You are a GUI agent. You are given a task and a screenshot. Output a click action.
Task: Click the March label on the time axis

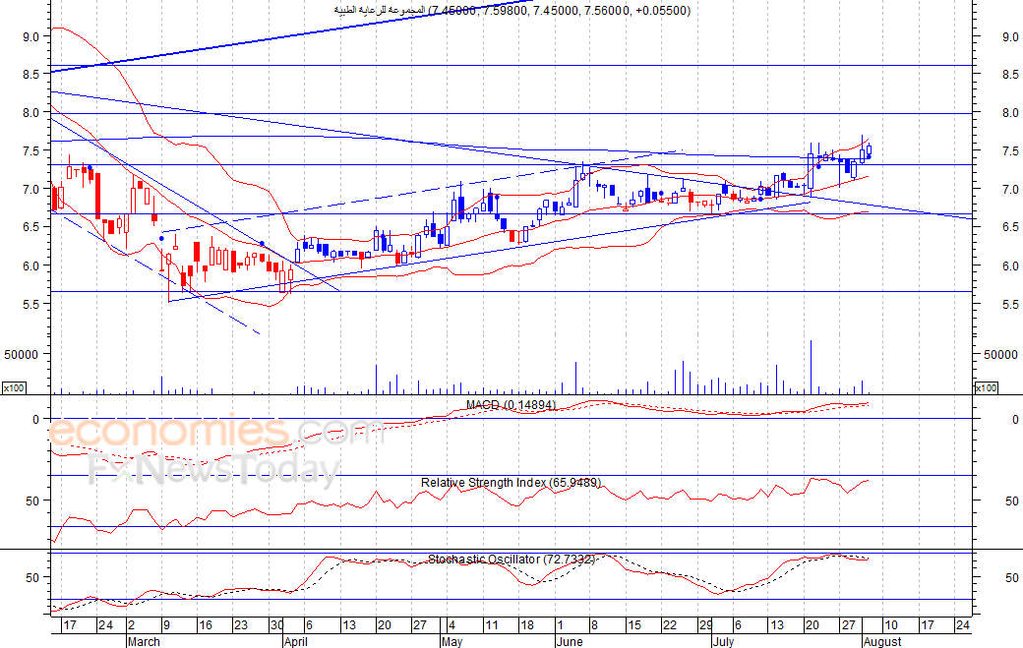point(143,641)
